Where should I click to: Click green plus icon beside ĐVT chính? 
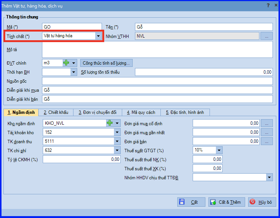66,63
